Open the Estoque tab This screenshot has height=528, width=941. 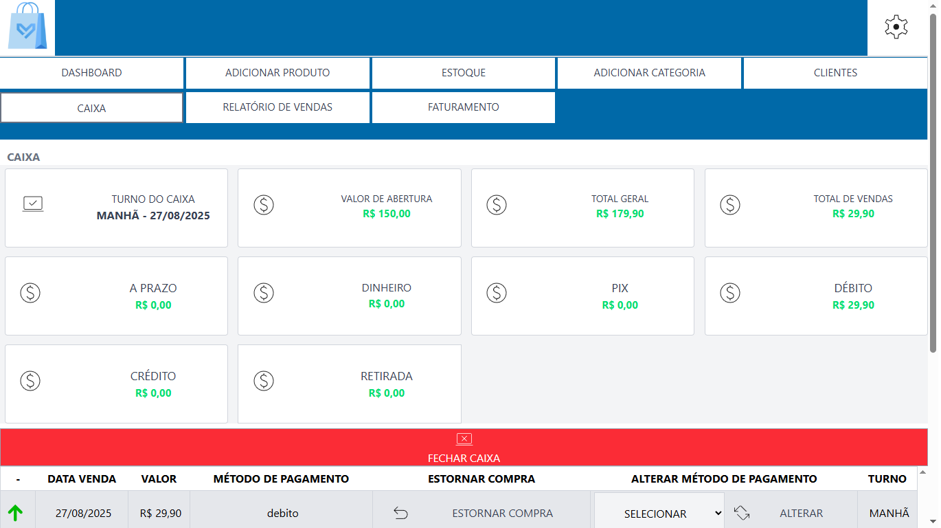(464, 73)
